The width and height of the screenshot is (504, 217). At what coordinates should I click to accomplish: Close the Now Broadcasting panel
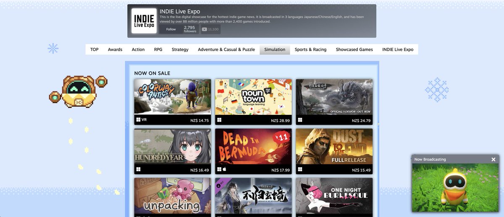tap(493, 159)
